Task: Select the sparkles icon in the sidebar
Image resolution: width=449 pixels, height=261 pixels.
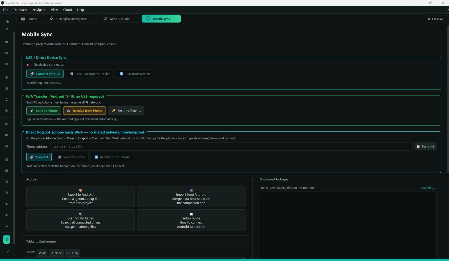Action: click(6, 215)
